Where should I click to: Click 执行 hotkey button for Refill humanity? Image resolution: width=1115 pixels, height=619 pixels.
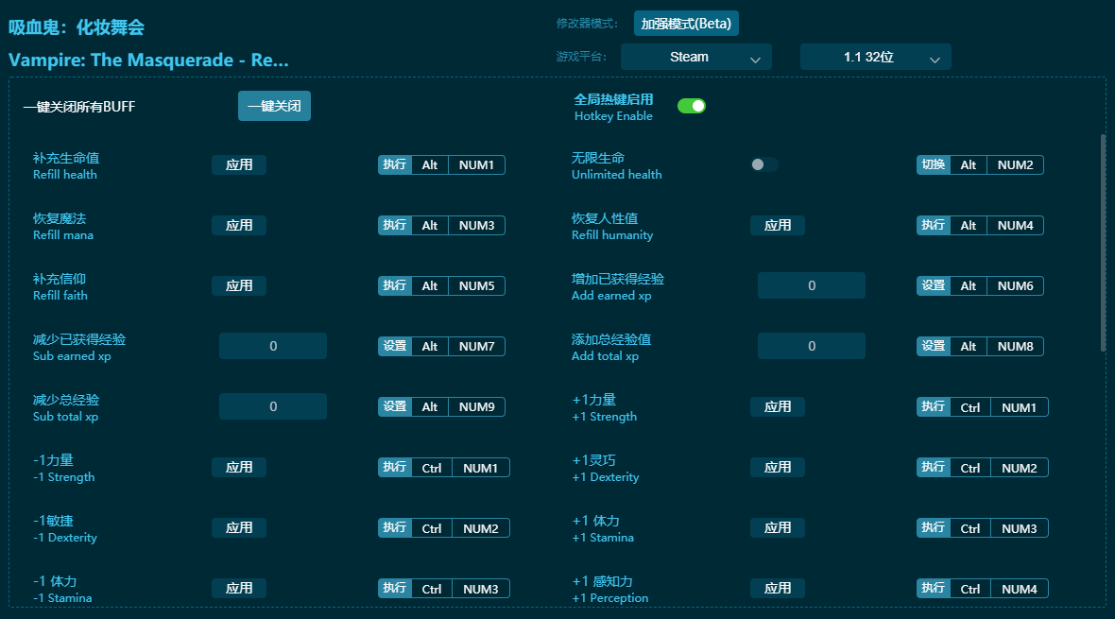pyautogui.click(x=933, y=226)
